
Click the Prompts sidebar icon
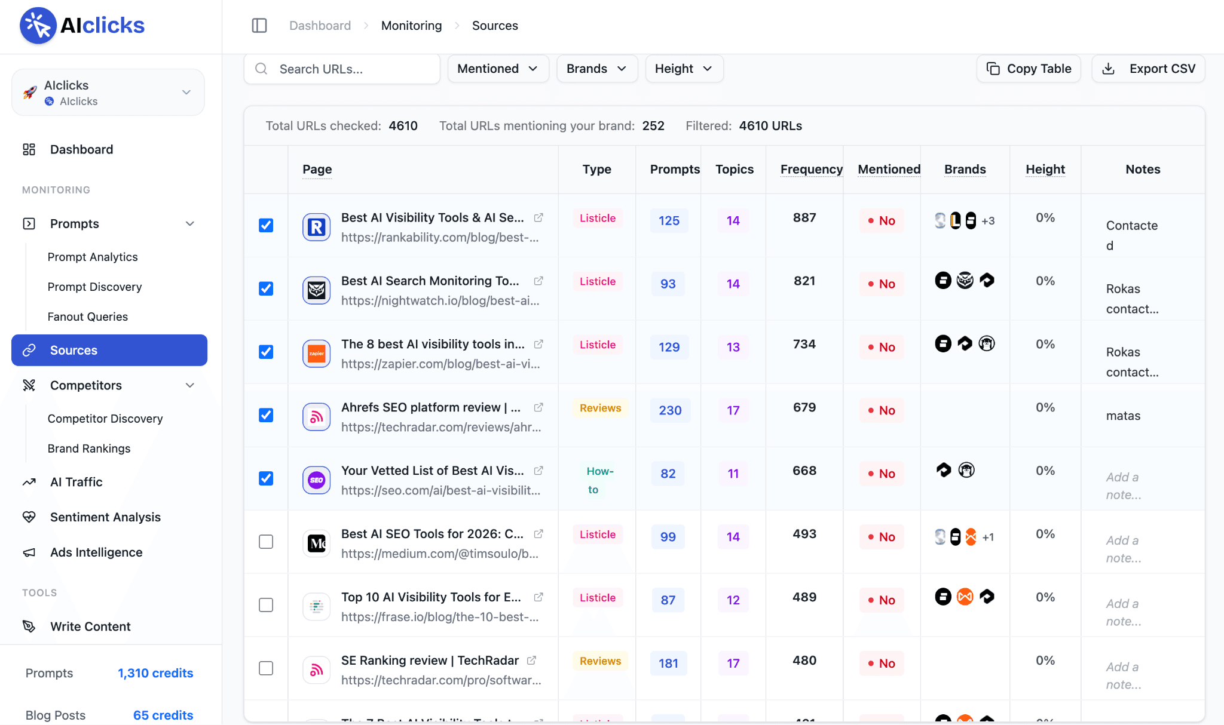[29, 223]
